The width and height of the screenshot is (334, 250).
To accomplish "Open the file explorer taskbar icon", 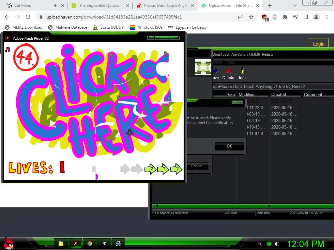I will pos(61,243).
